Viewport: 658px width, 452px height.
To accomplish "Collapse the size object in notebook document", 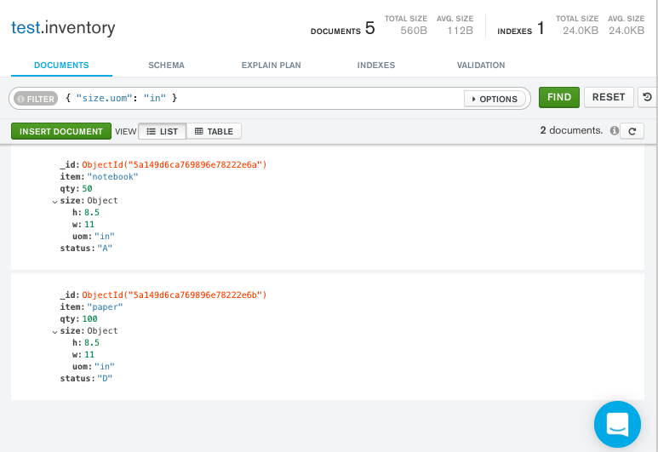I will coord(54,201).
